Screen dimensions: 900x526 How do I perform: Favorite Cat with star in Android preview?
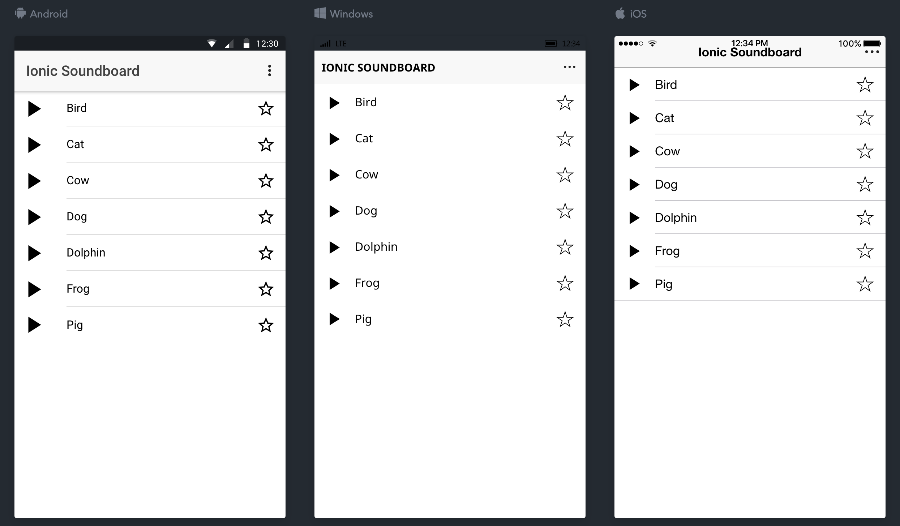pos(266,145)
